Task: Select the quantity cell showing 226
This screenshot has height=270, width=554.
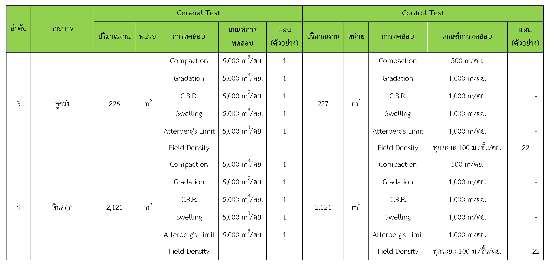Action: pyautogui.click(x=114, y=104)
